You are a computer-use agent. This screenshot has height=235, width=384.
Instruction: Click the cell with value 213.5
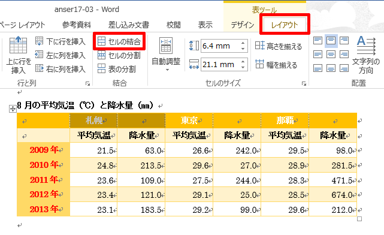(x=141, y=165)
